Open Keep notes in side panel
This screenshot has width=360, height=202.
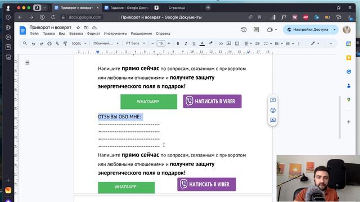[349, 58]
